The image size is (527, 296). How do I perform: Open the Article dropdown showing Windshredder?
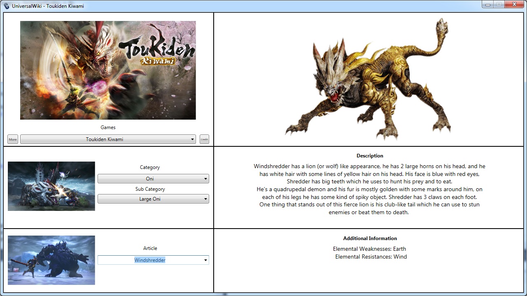click(x=153, y=260)
